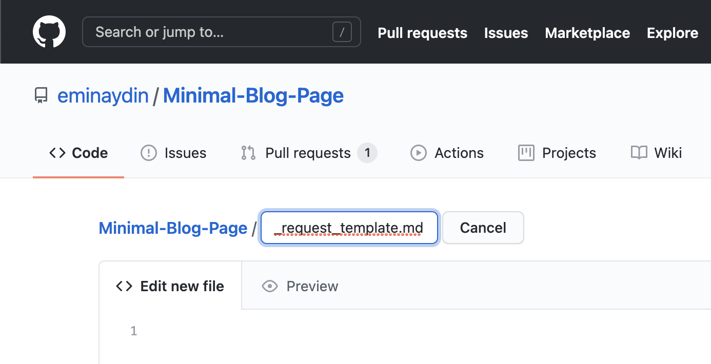Viewport: 711px width, 364px height.
Task: Click into the file name field ending in _request_template.md
Action: (349, 228)
